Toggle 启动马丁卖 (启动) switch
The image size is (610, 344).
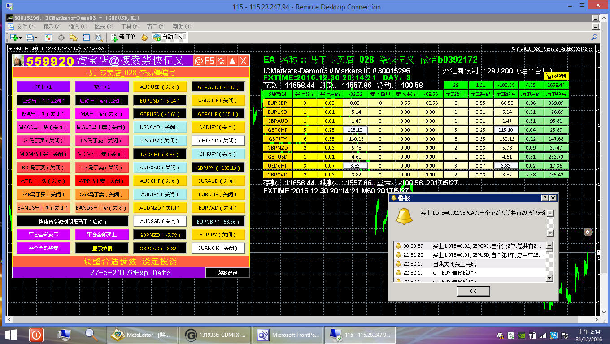pos(102,100)
